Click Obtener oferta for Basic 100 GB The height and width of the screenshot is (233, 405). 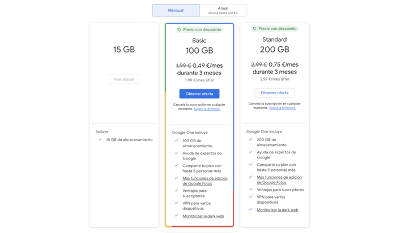[199, 94]
